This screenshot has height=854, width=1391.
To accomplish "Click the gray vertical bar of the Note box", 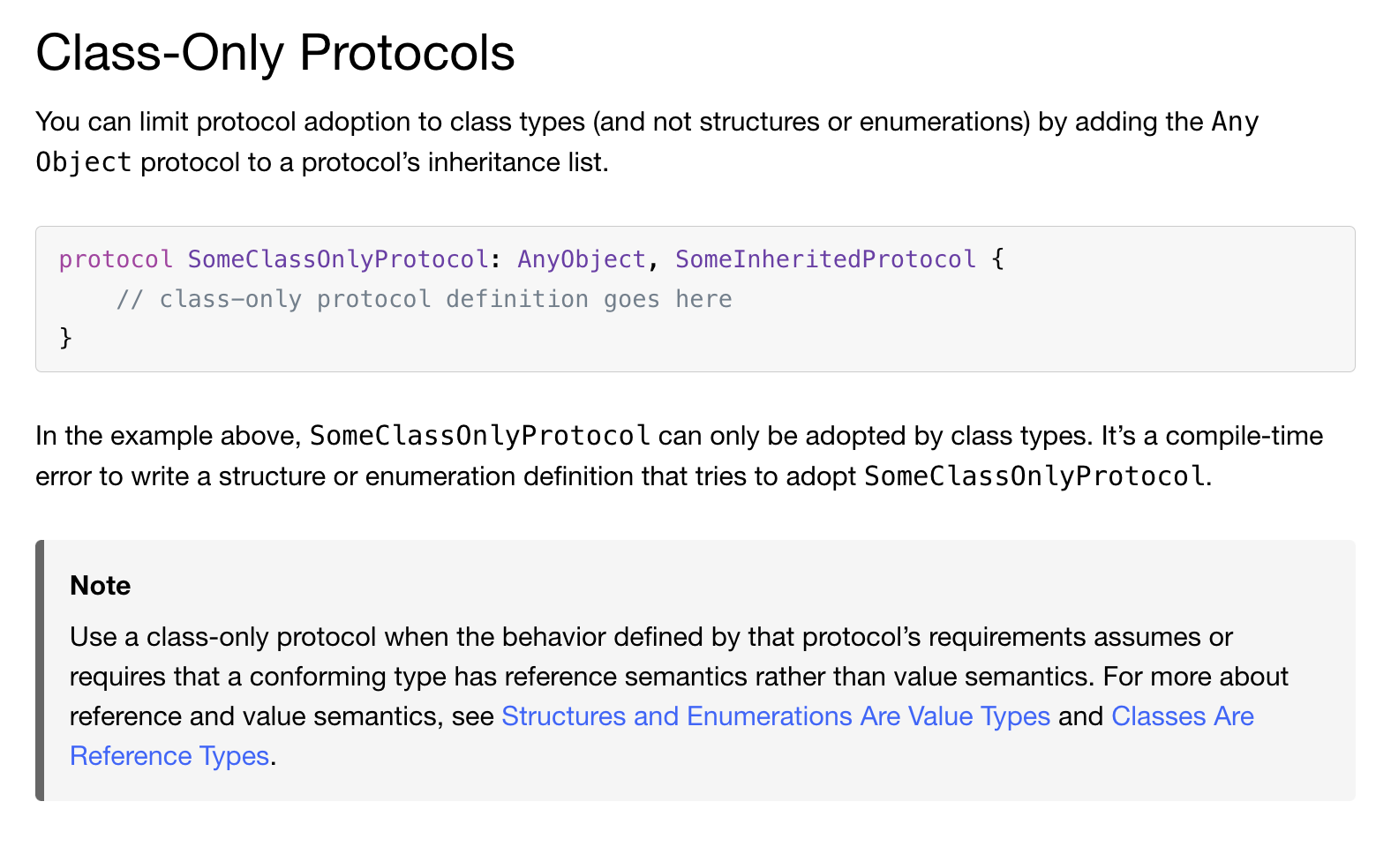I will click(40, 670).
